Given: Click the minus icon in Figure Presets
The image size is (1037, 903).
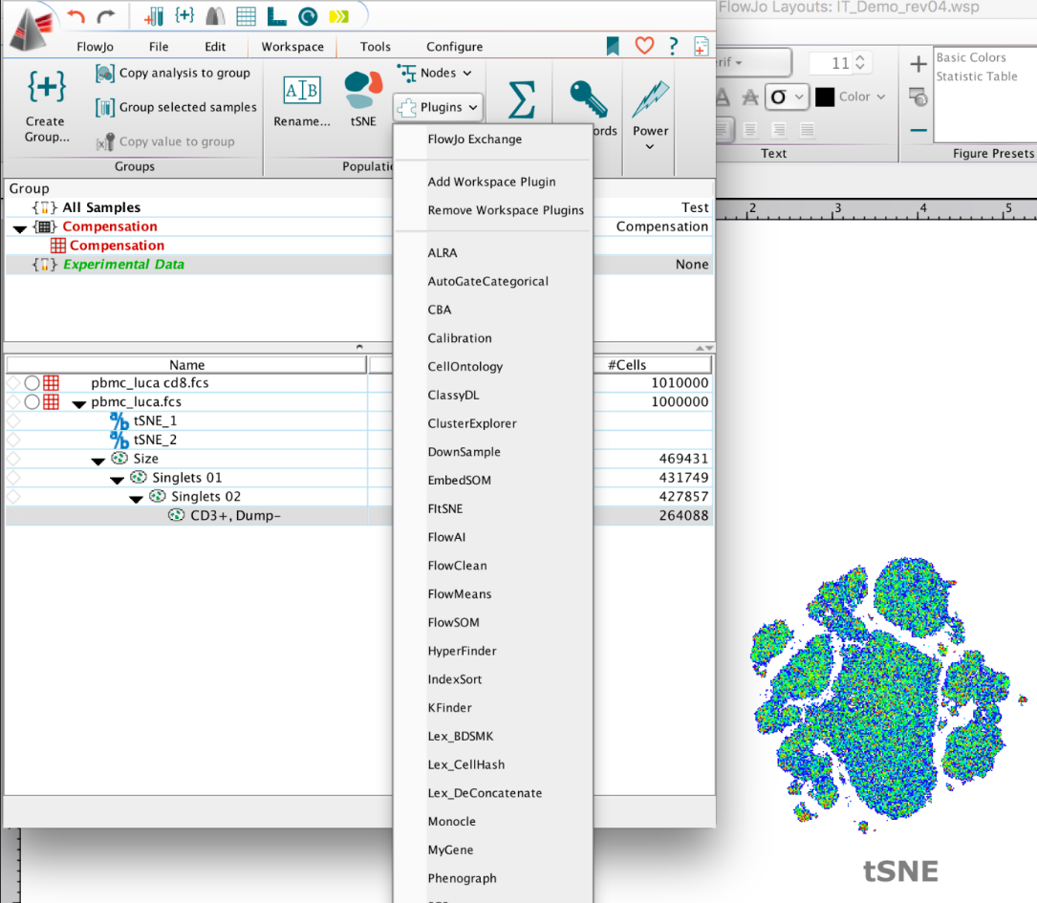Looking at the screenshot, I should pyautogui.click(x=918, y=130).
